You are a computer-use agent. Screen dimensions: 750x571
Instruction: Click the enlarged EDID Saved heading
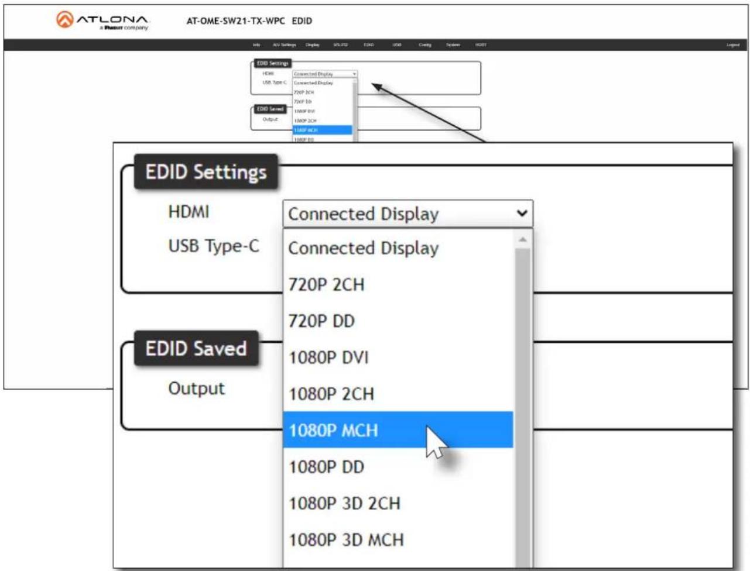pyautogui.click(x=196, y=349)
